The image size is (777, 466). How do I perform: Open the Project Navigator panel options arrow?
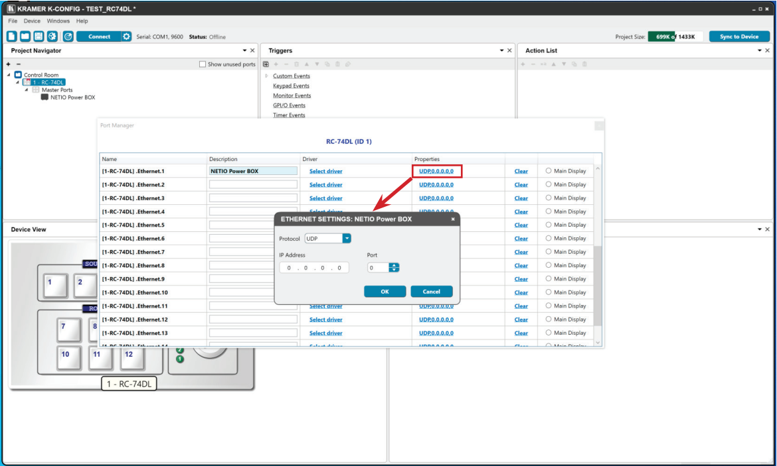244,50
